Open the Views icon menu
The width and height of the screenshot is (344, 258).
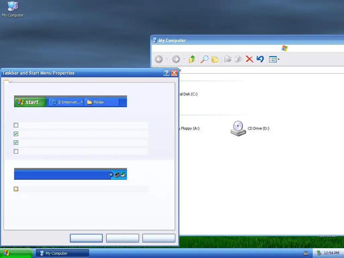coord(274,59)
